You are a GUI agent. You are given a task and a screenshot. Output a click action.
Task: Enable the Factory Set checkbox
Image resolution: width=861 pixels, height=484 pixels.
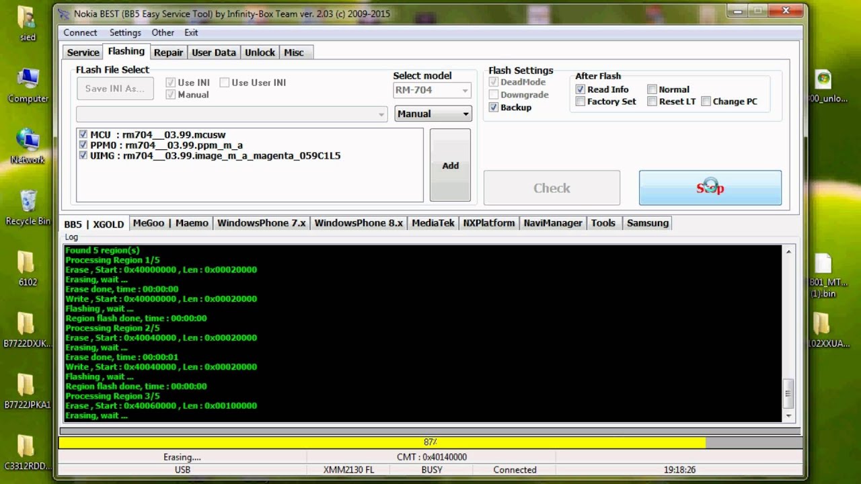click(581, 102)
